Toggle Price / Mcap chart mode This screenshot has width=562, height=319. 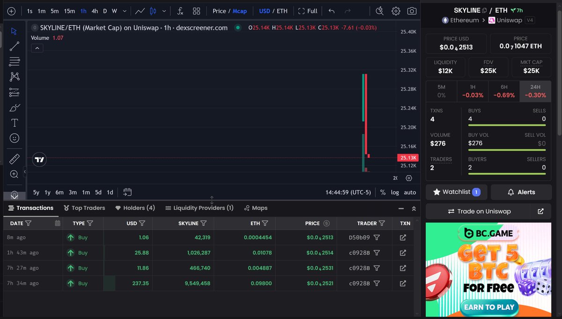coord(229,11)
